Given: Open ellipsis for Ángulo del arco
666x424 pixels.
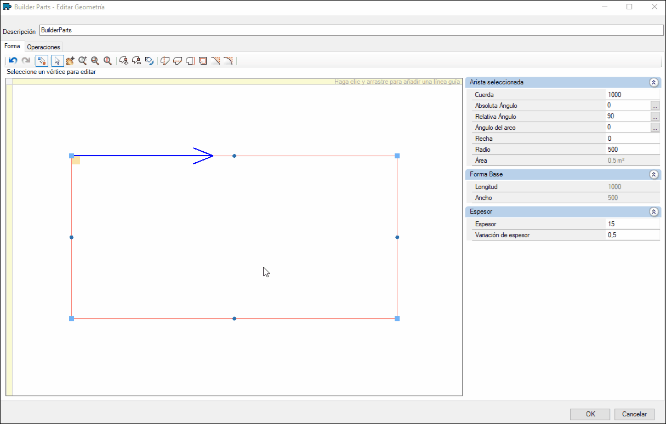Looking at the screenshot, I should pyautogui.click(x=654, y=128).
